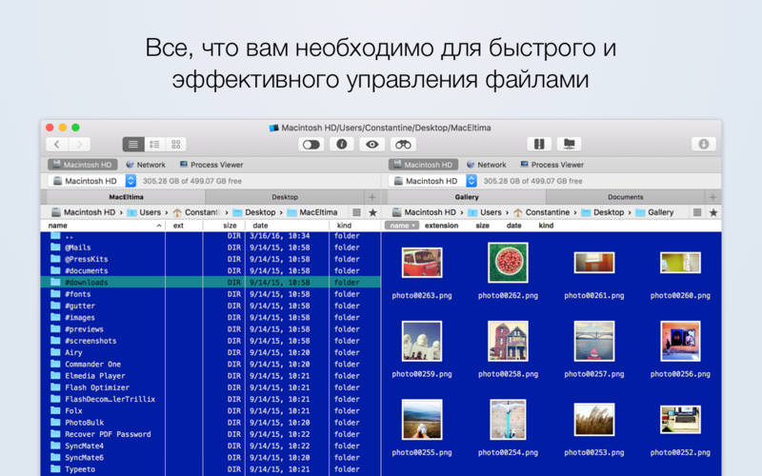Click Process Viewer in left panel bar
Viewport: 762px width, 476px height.
pos(211,165)
